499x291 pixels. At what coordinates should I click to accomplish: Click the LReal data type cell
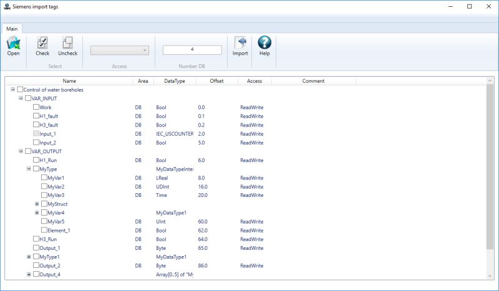162,178
